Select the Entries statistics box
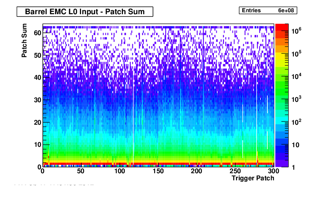 click(x=268, y=11)
